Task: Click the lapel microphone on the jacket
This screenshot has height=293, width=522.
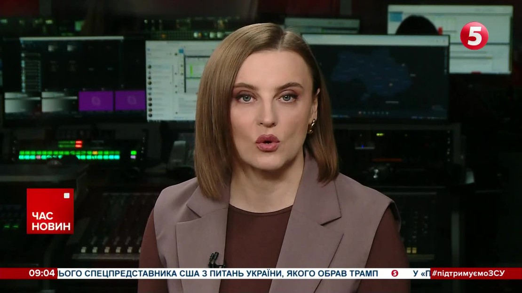Action: (x=214, y=259)
